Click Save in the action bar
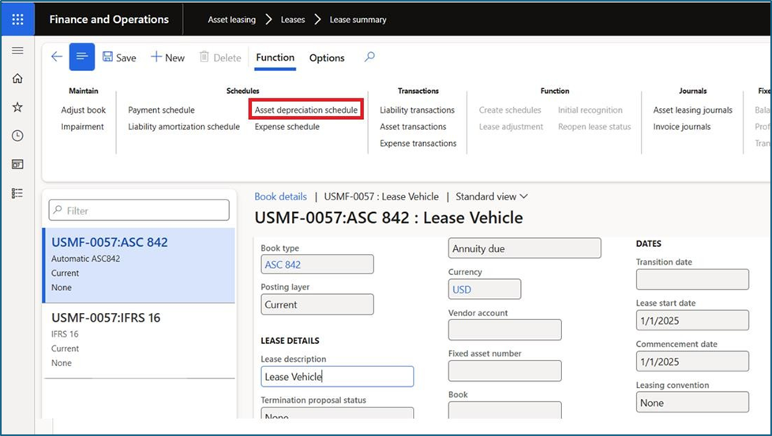This screenshot has height=436, width=772. click(119, 58)
